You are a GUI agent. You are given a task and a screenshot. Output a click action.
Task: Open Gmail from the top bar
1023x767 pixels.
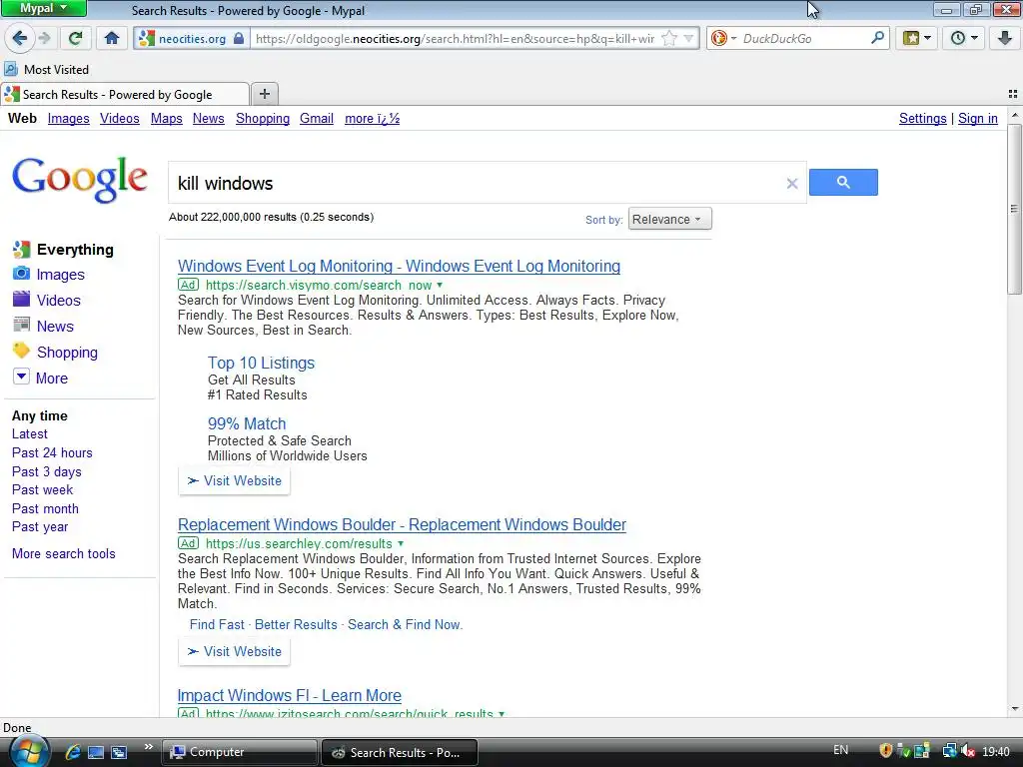317,118
